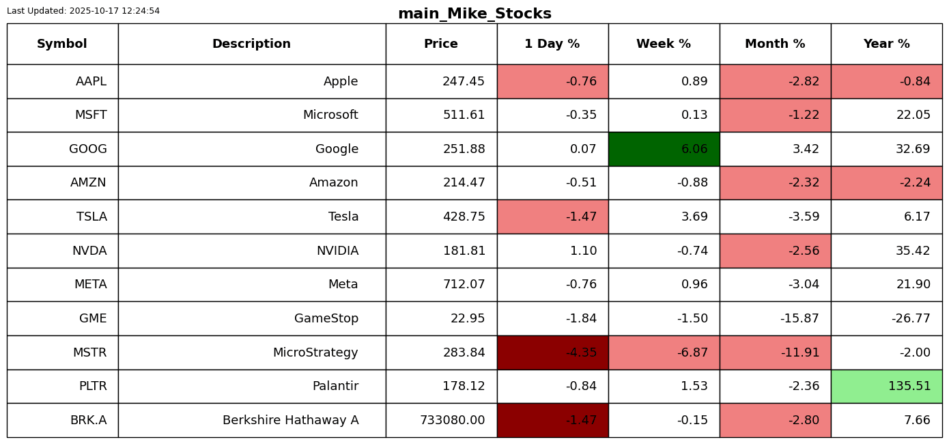Click the GME Year % value -26.77
Viewport: 949px width, 444px height.
tap(911, 318)
